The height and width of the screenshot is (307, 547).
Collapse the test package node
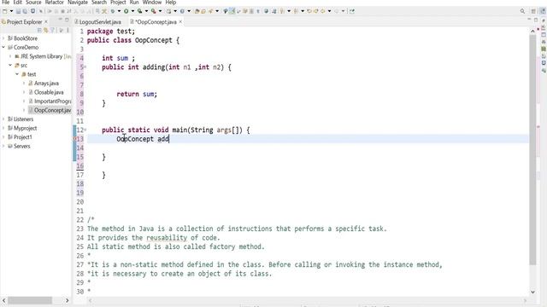pyautogui.click(x=17, y=74)
